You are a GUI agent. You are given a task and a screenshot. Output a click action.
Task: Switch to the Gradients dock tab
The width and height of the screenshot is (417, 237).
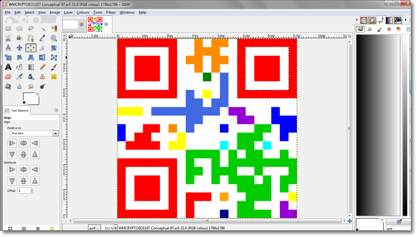(x=389, y=20)
